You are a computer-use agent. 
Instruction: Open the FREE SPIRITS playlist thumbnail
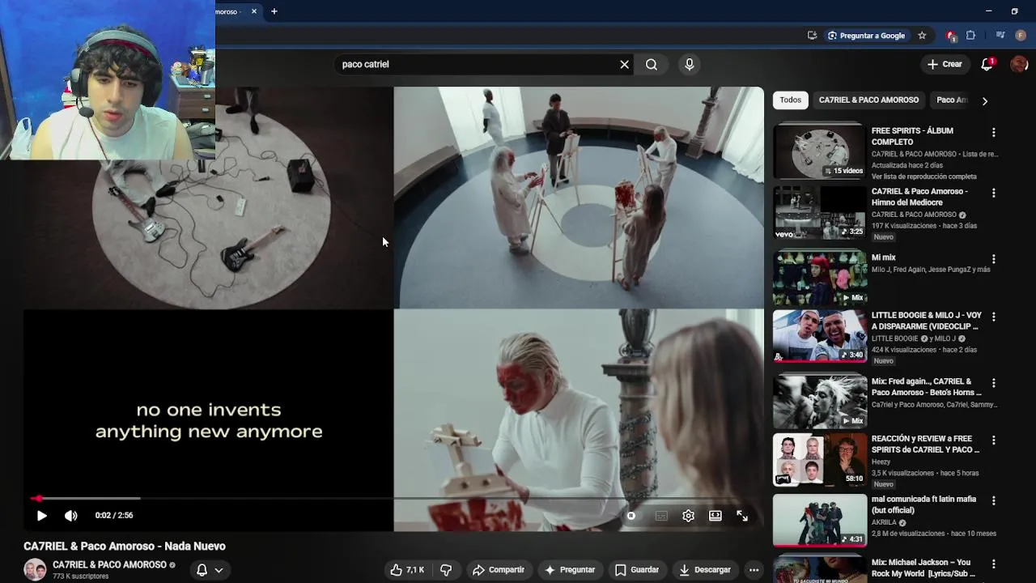coord(819,151)
